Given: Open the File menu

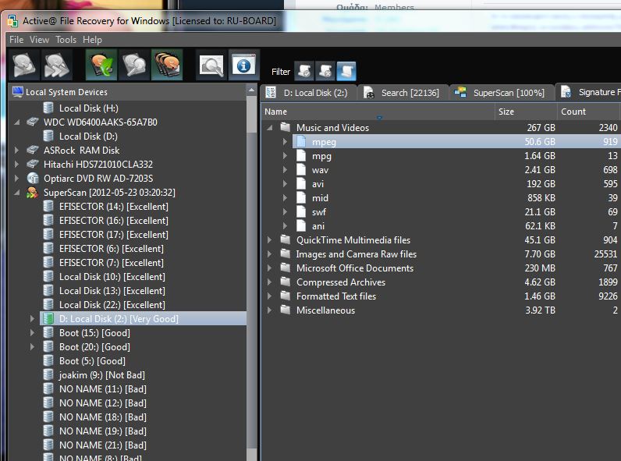Looking at the screenshot, I should tap(16, 40).
